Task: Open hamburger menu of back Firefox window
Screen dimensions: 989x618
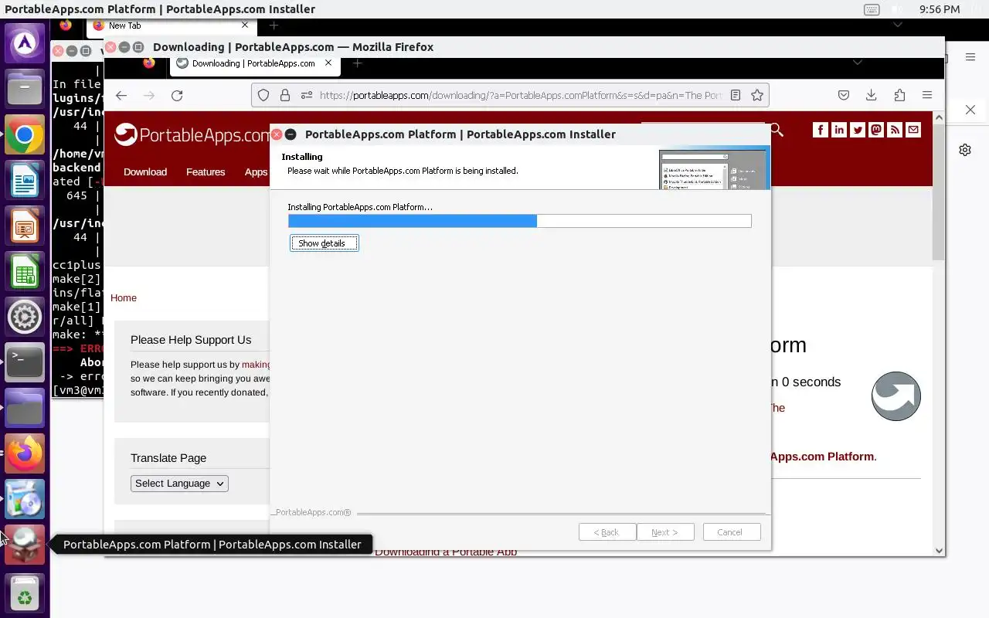Action: click(x=970, y=56)
